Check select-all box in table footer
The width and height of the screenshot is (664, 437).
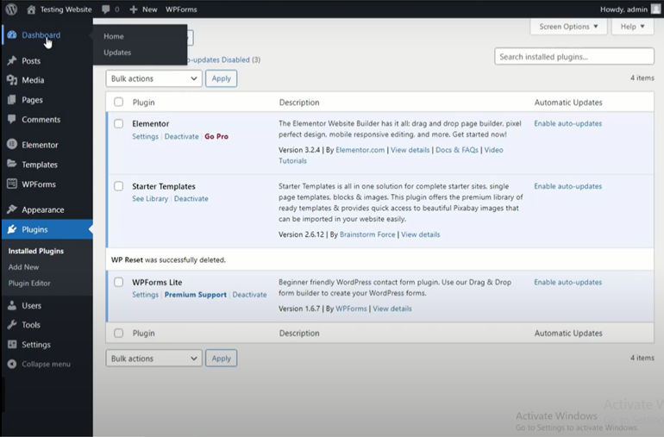(x=119, y=334)
